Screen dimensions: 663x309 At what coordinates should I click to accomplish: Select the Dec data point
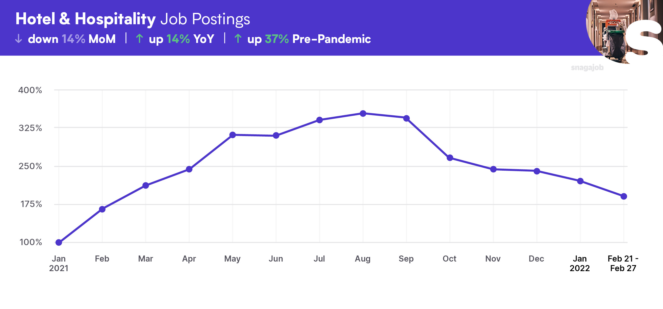(537, 171)
